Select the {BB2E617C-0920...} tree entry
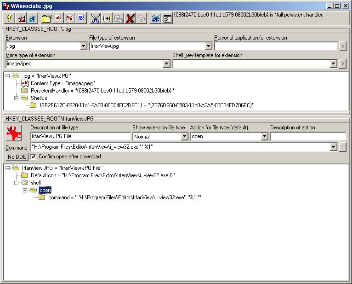Image resolution: width=352 pixels, height=284 pixels. click(147, 105)
